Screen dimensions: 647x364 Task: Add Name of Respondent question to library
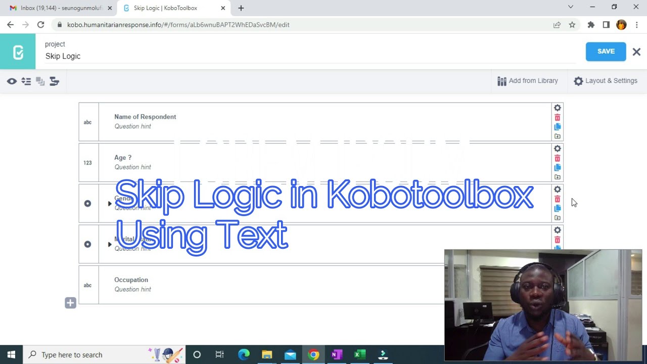pos(557,136)
